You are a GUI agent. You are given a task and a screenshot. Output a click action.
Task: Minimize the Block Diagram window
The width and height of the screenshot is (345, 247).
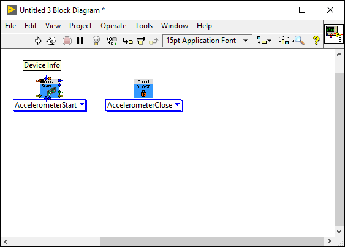pos(275,10)
